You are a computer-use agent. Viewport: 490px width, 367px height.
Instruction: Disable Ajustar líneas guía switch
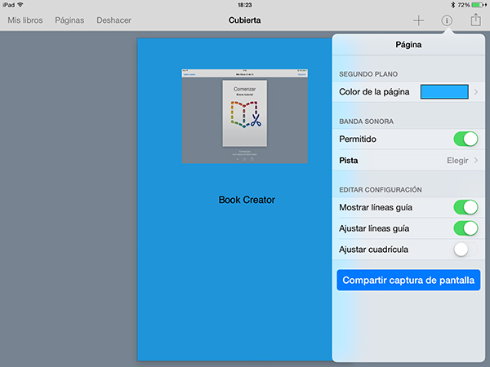pos(465,228)
